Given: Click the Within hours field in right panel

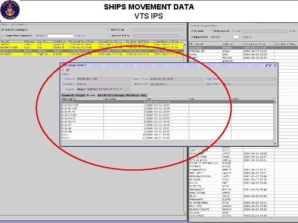Looking at the screenshot, I should coord(236,37).
